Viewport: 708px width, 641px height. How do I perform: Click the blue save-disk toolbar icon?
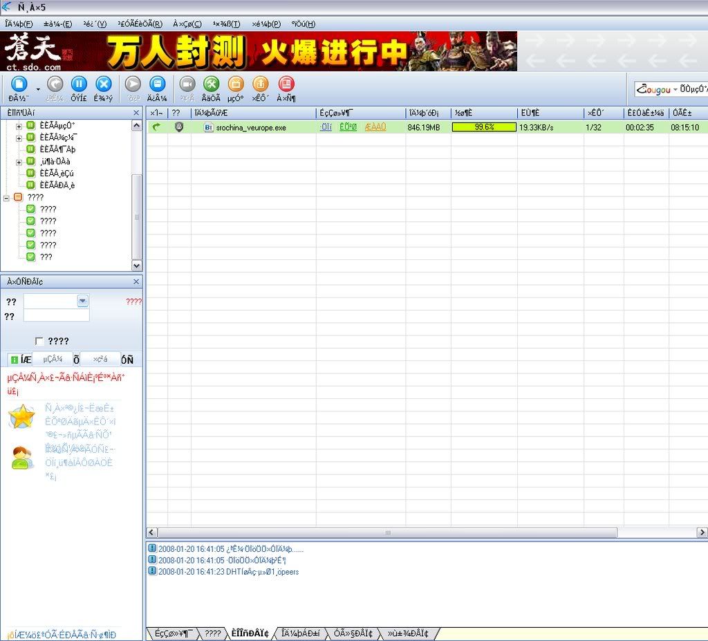(x=158, y=84)
